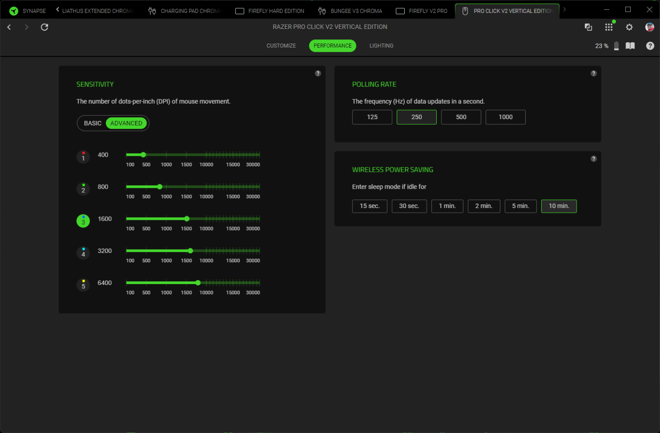Open the user profile avatar
The image size is (660, 433).
point(649,27)
